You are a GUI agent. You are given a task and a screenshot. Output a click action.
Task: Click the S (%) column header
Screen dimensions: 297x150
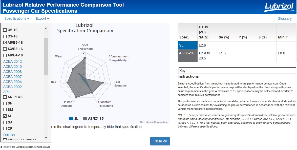[267, 32]
